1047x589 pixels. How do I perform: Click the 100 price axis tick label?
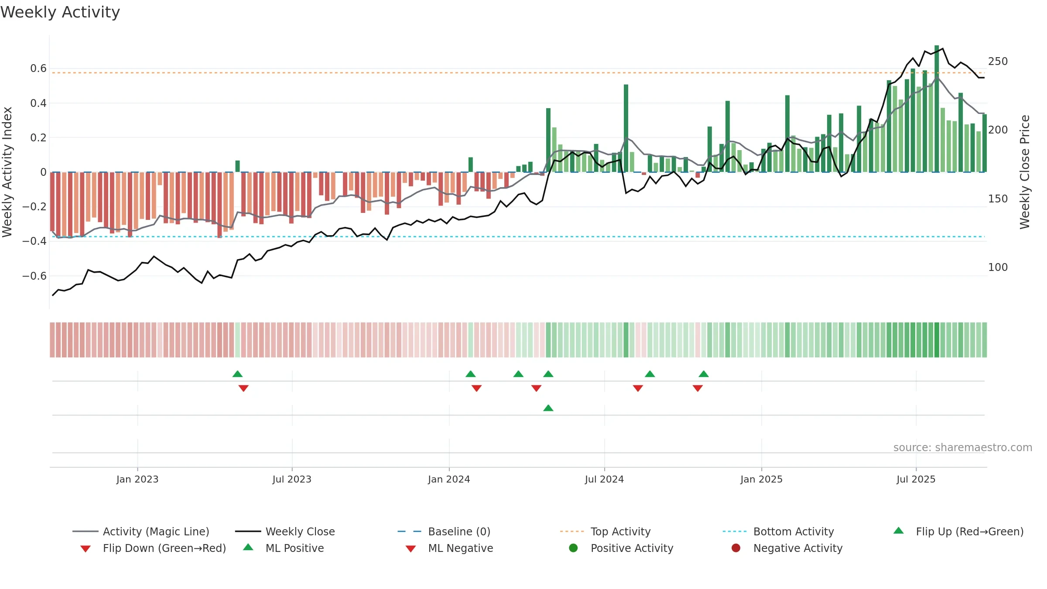tap(998, 267)
